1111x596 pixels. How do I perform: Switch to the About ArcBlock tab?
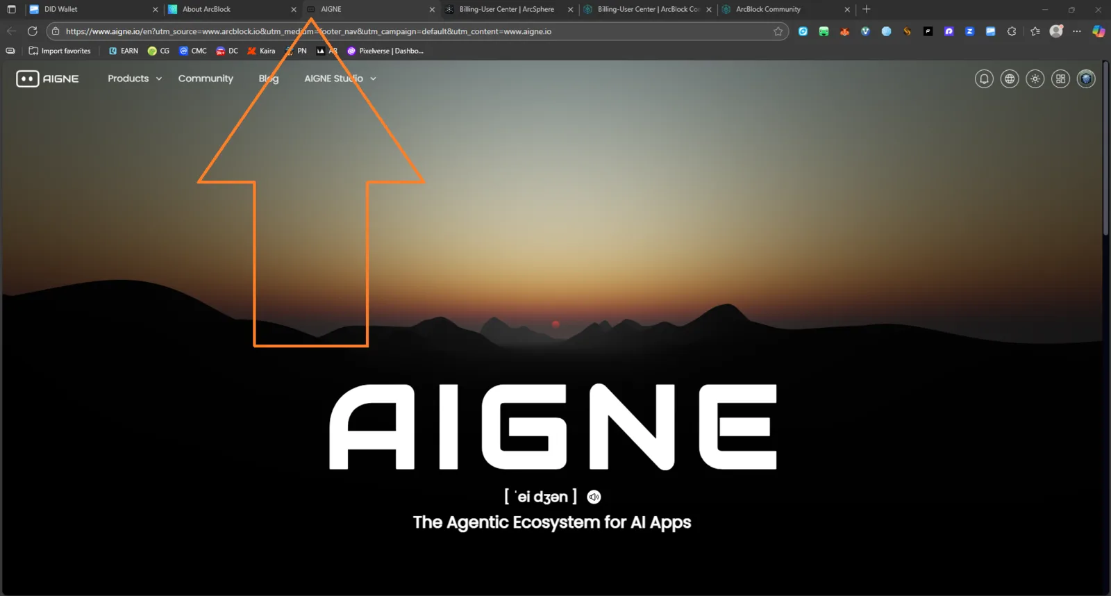coord(232,9)
